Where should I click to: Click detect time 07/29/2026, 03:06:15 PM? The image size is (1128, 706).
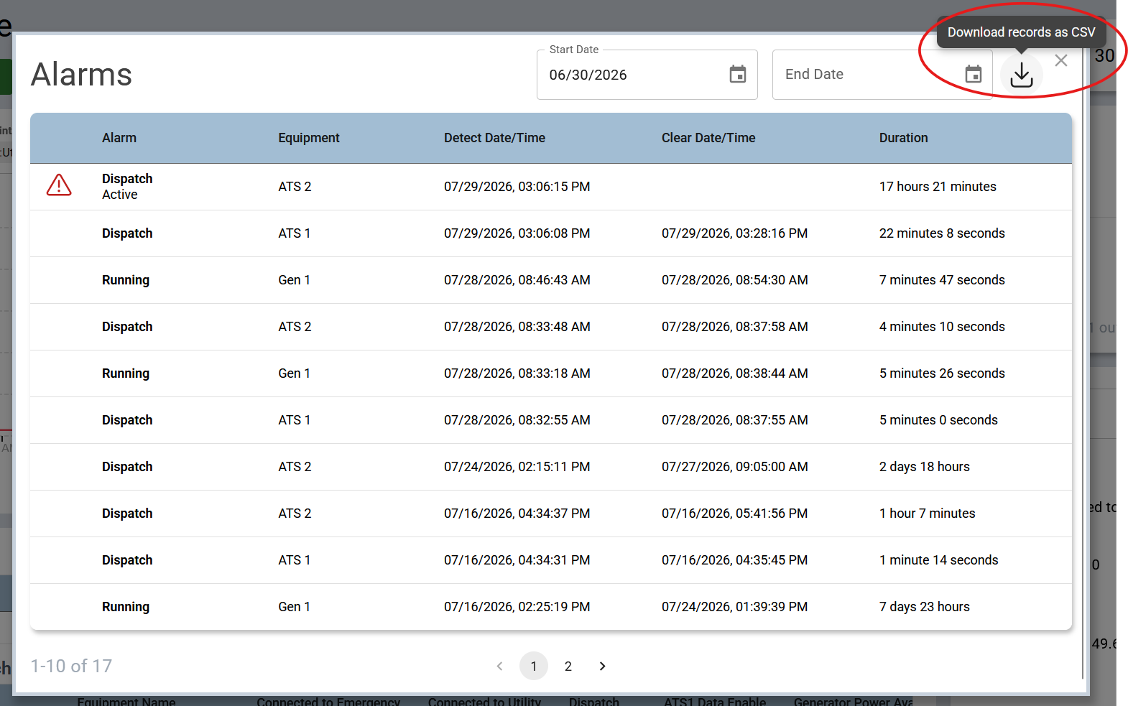coord(517,187)
